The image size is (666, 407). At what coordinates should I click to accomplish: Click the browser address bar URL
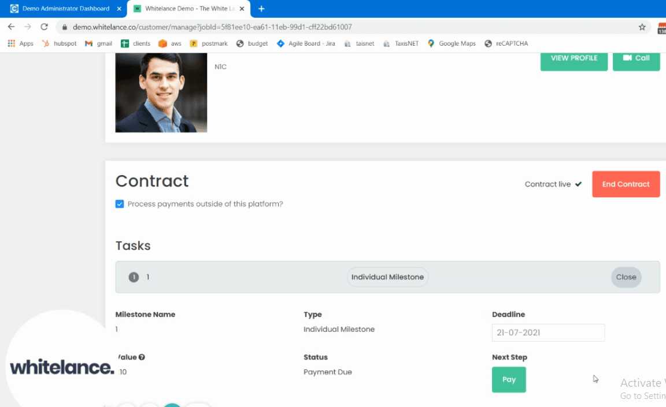(x=212, y=27)
